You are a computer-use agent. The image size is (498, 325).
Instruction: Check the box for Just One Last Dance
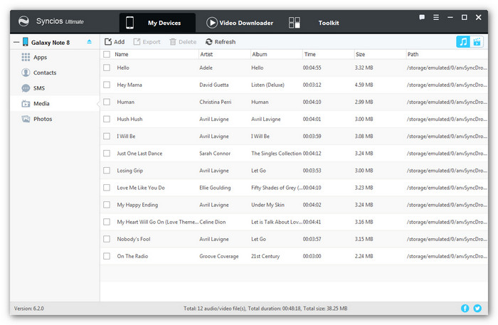point(107,154)
